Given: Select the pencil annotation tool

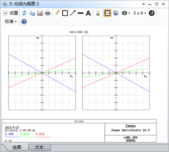Looking at the screenshot, I should (57, 13).
